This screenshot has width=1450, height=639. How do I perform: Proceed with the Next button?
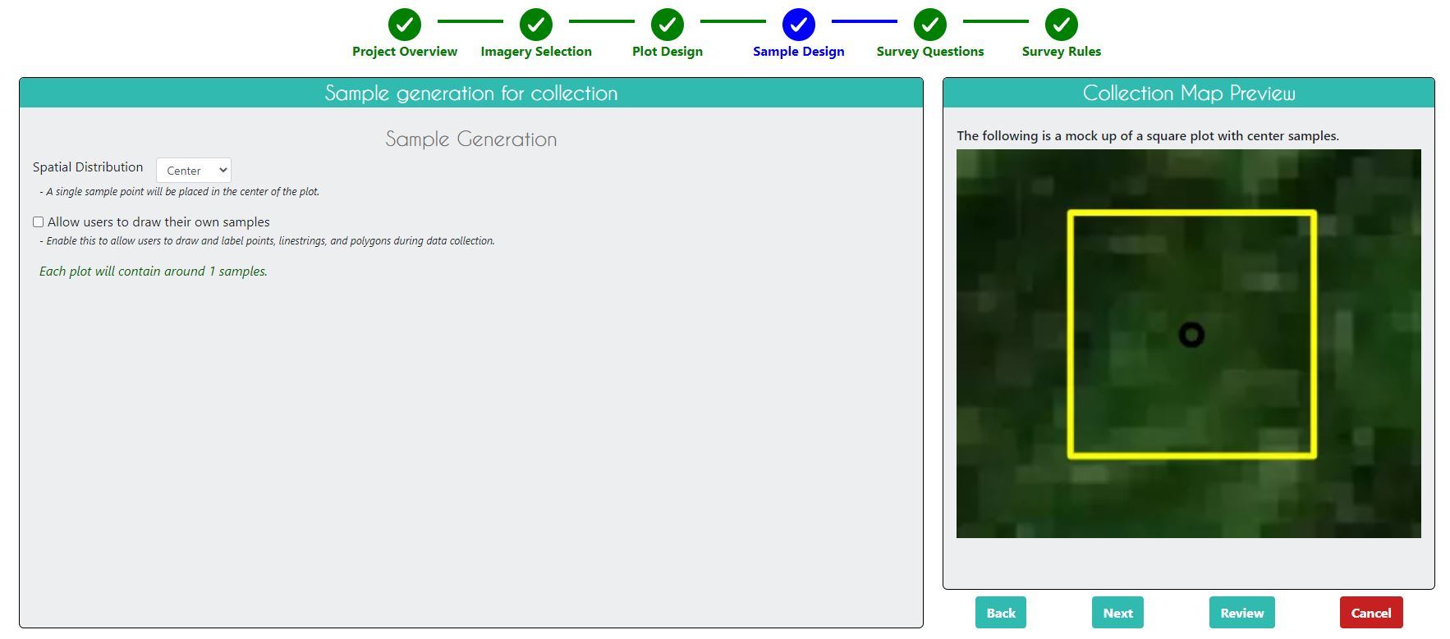(1117, 613)
